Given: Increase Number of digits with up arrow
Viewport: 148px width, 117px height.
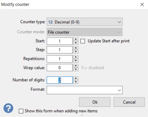Looking at the screenshot, I should [x=76, y=78].
